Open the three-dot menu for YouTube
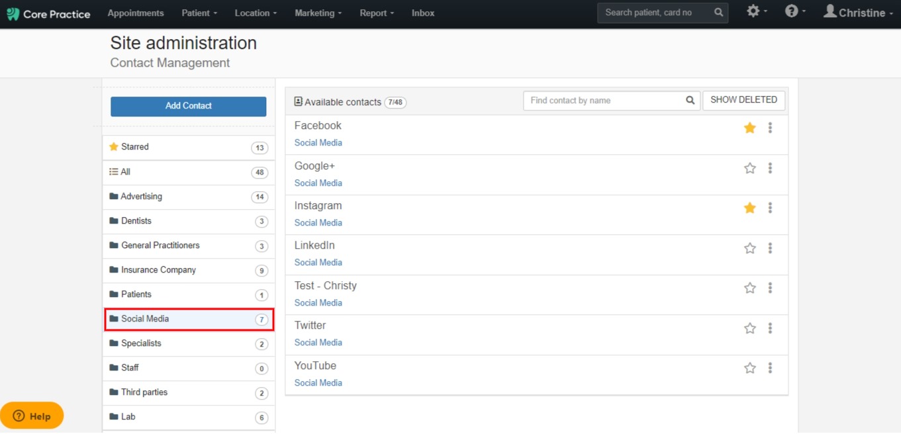Viewport: 901px width, 434px height. click(770, 368)
